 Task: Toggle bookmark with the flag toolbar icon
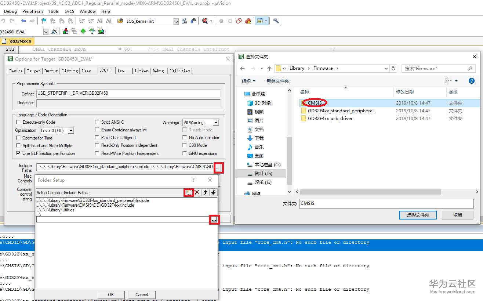click(44, 21)
